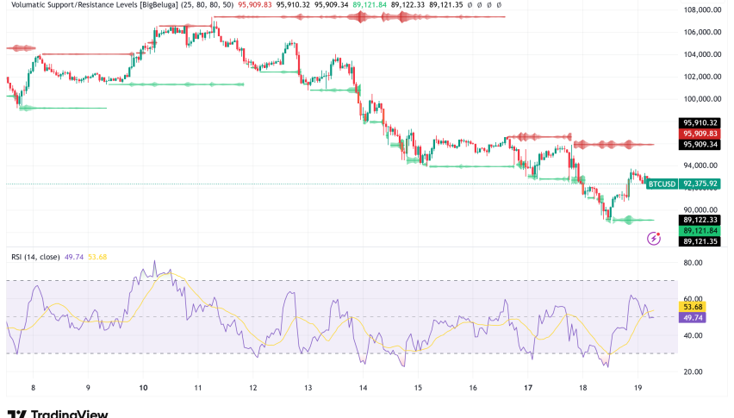This screenshot has height=418, width=734.
Task: Click the yellow 53.68 RSI axis label
Action: [x=694, y=307]
